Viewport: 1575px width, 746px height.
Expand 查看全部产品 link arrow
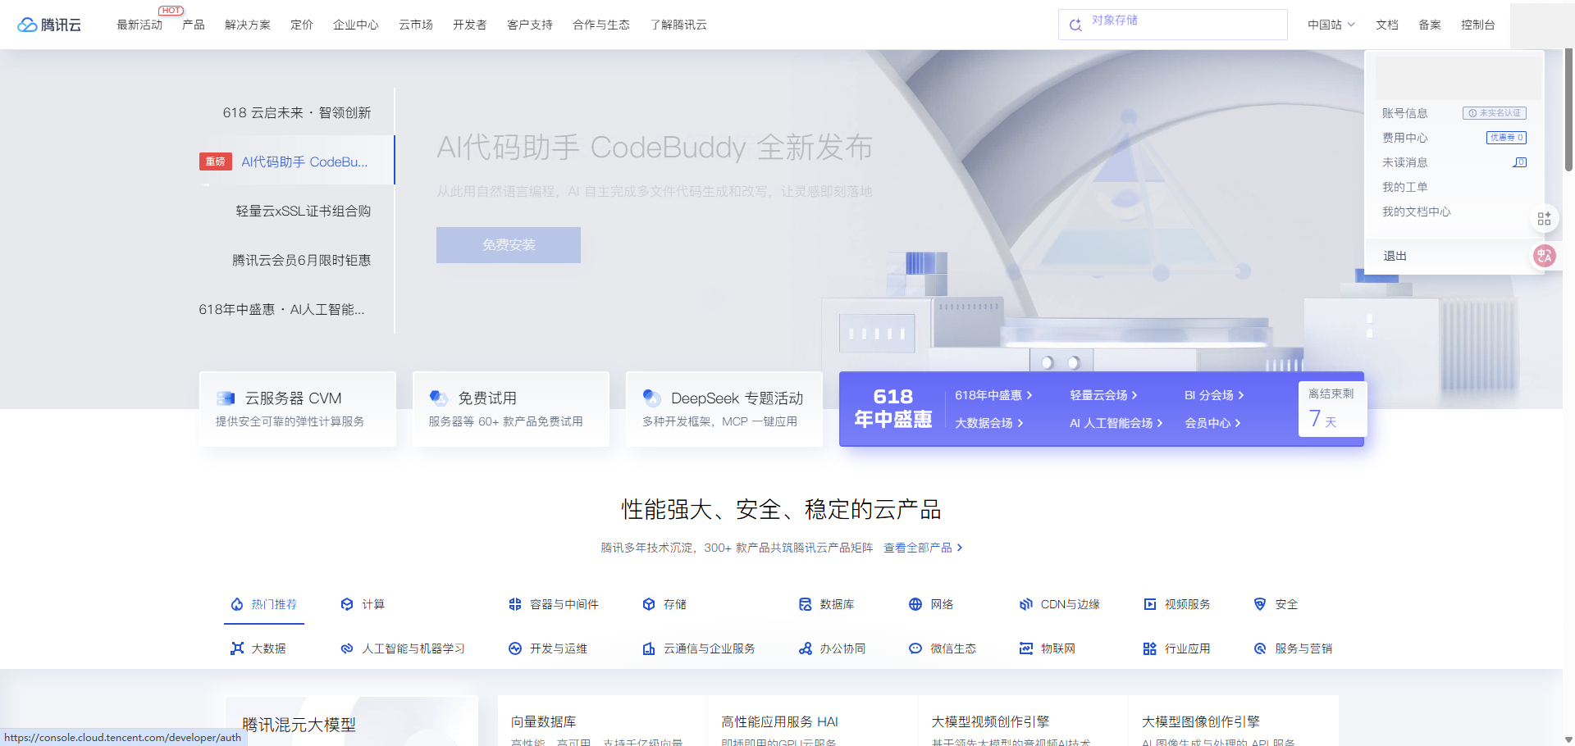960,548
